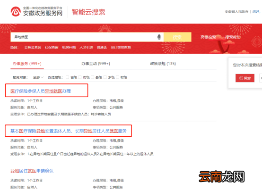262x190 pixels.
Task: Check the 市级 level checkbox
Action: (x=80, y=77)
